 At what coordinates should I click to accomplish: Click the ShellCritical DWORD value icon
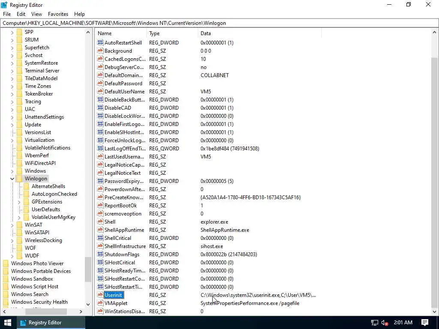click(x=100, y=238)
